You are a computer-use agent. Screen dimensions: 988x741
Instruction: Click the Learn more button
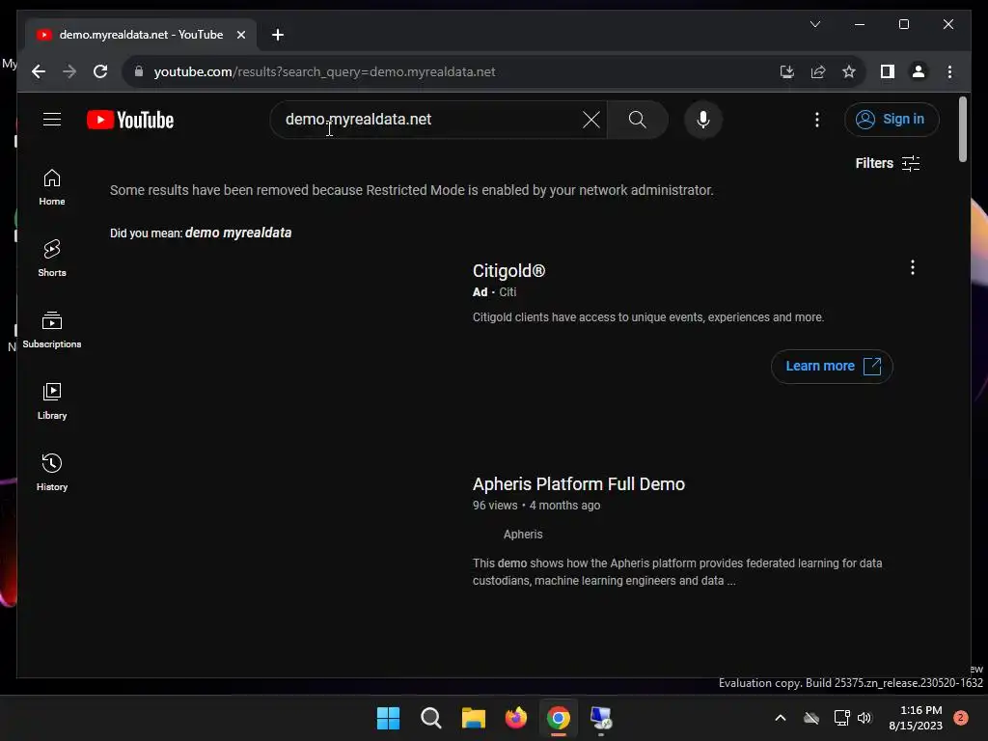[832, 366]
